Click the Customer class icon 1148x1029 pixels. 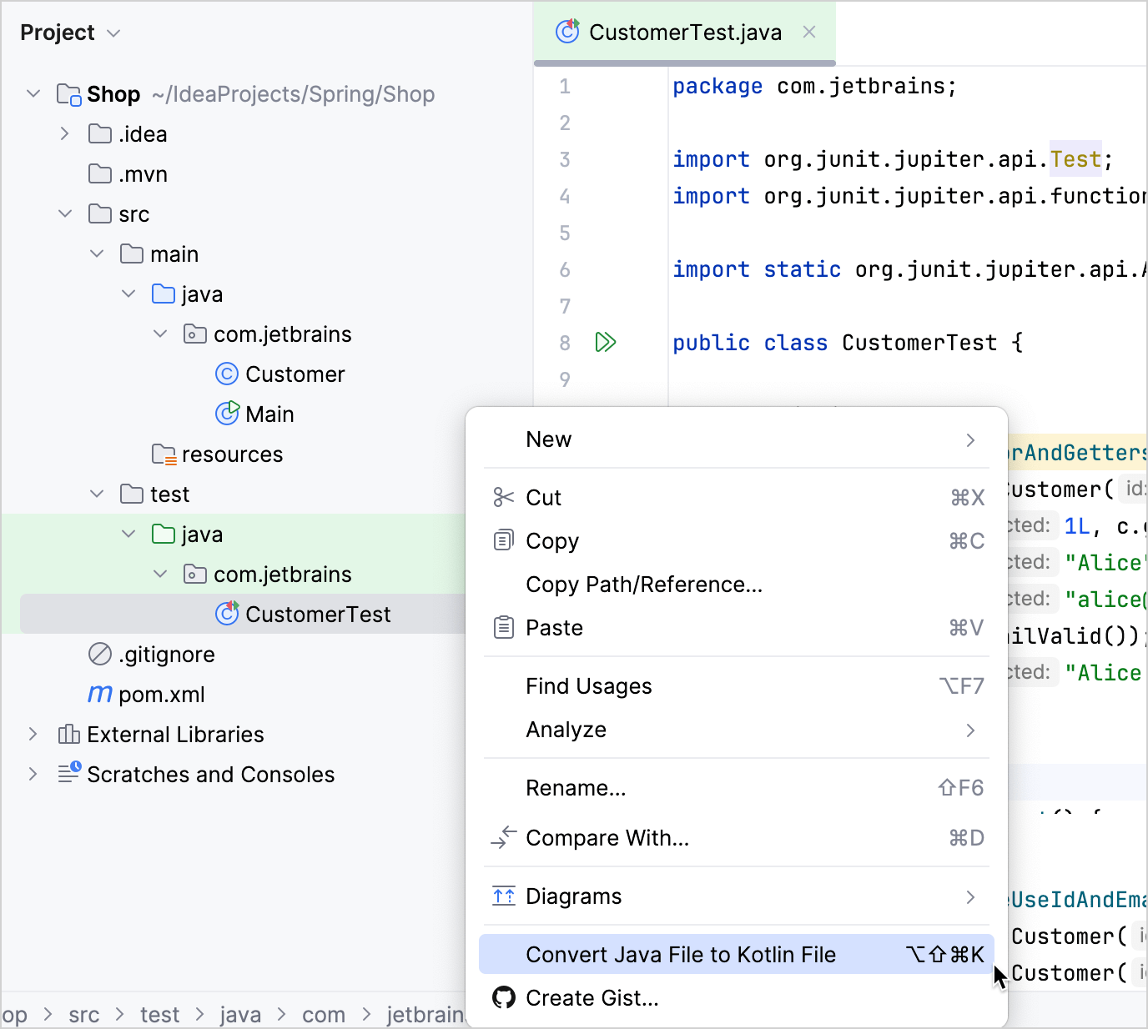pyautogui.click(x=227, y=374)
